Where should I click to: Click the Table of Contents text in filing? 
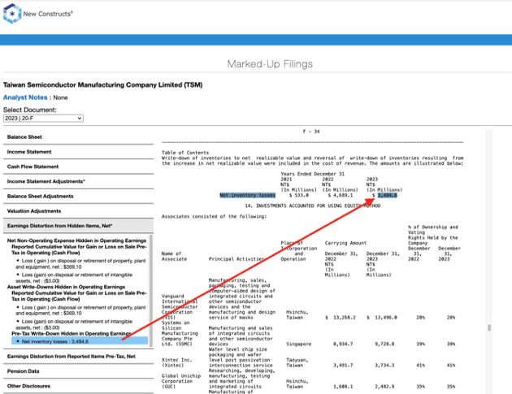click(185, 153)
